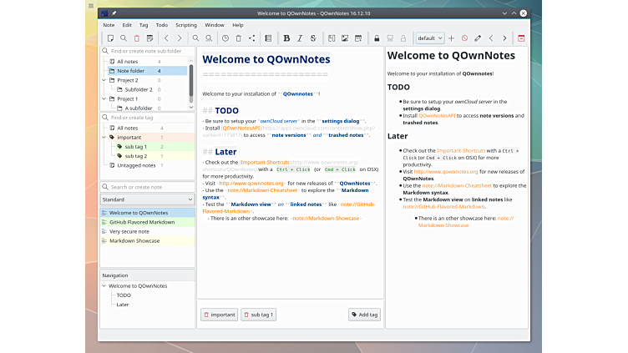The image size is (628, 353).
Task: Select 'Subfolder 2' in folder tree
Action: [x=139, y=89]
